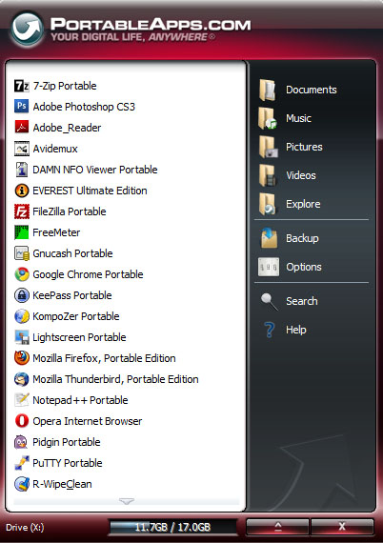Select the Videos menu entry
The height and width of the screenshot is (543, 383).
[288, 175]
